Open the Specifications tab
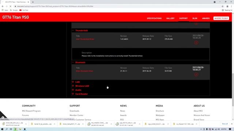The image size is (234, 131). point(154,18)
